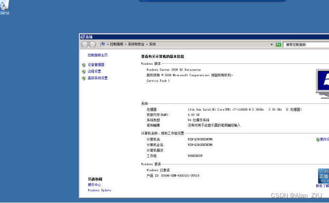Open the address bar history dropdown arrow
The height and width of the screenshot is (203, 329).
(x=271, y=45)
